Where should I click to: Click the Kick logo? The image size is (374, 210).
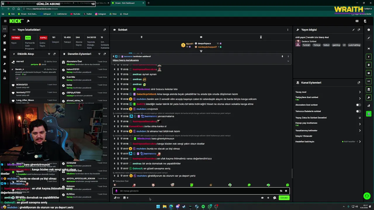click(16, 21)
